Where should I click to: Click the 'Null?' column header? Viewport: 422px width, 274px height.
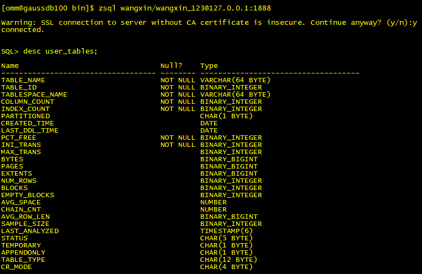click(x=171, y=66)
